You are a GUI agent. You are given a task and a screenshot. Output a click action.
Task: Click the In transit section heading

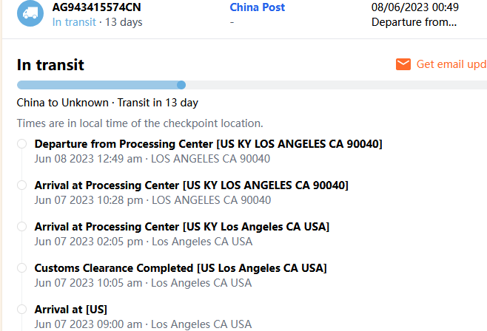50,65
